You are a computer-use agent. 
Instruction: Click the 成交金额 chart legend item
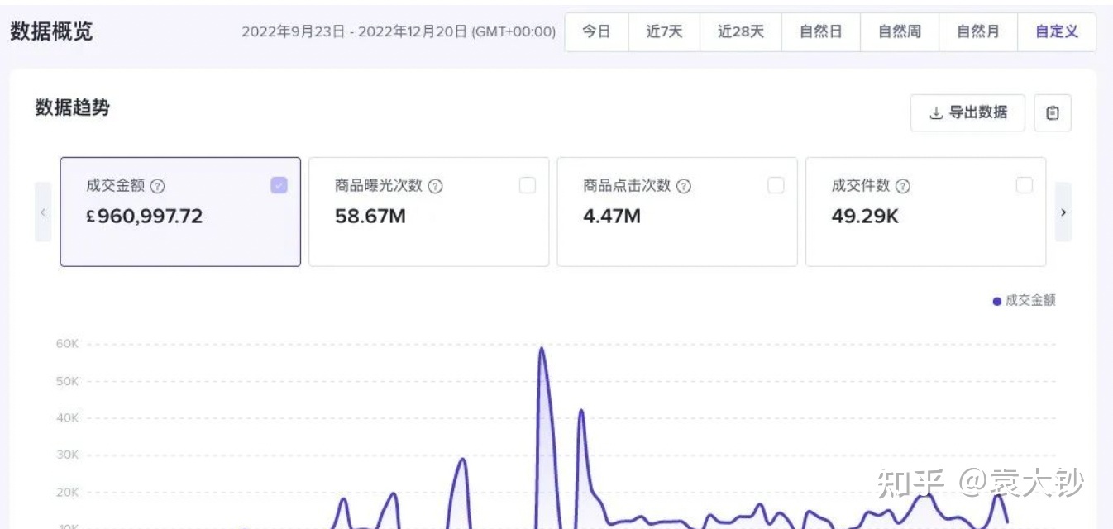point(1024,301)
